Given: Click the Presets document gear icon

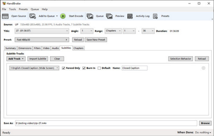Looking at the screenshot, I should click(x=155, y=16).
